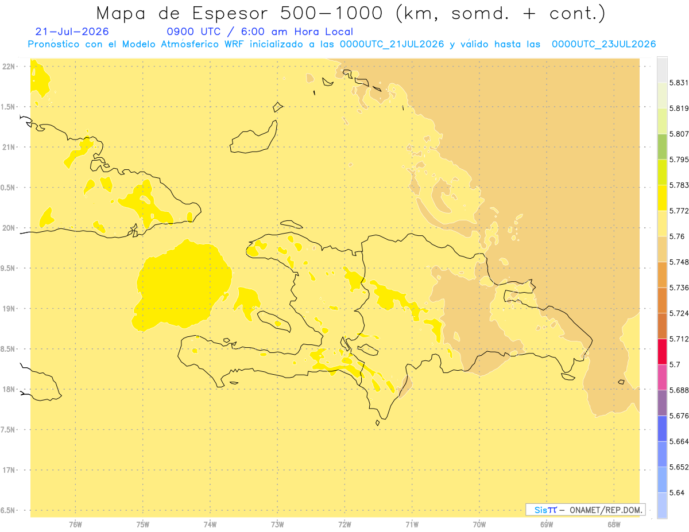Screen dimensions: 689x532
Task: Click the 69W longitude label
Action: click(x=547, y=525)
